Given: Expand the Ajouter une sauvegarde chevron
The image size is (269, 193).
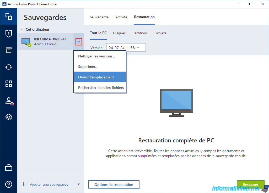Looking at the screenshot, I should point(79,184).
